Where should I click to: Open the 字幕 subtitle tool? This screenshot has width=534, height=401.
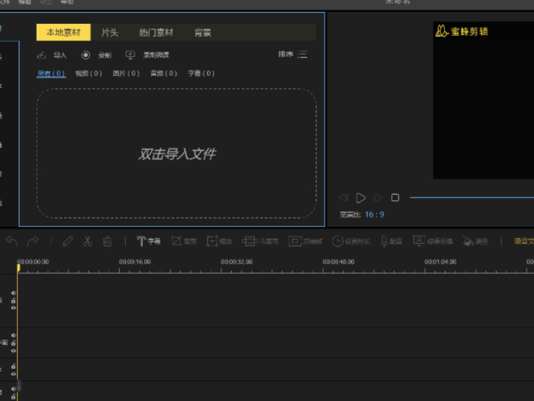(149, 241)
